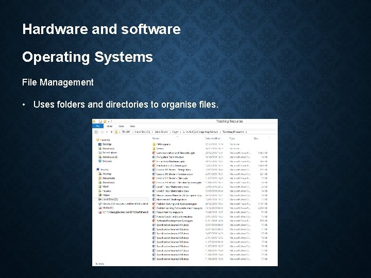Open the Share ribbon tab
This screenshot has width=371, height=278.
121,126
